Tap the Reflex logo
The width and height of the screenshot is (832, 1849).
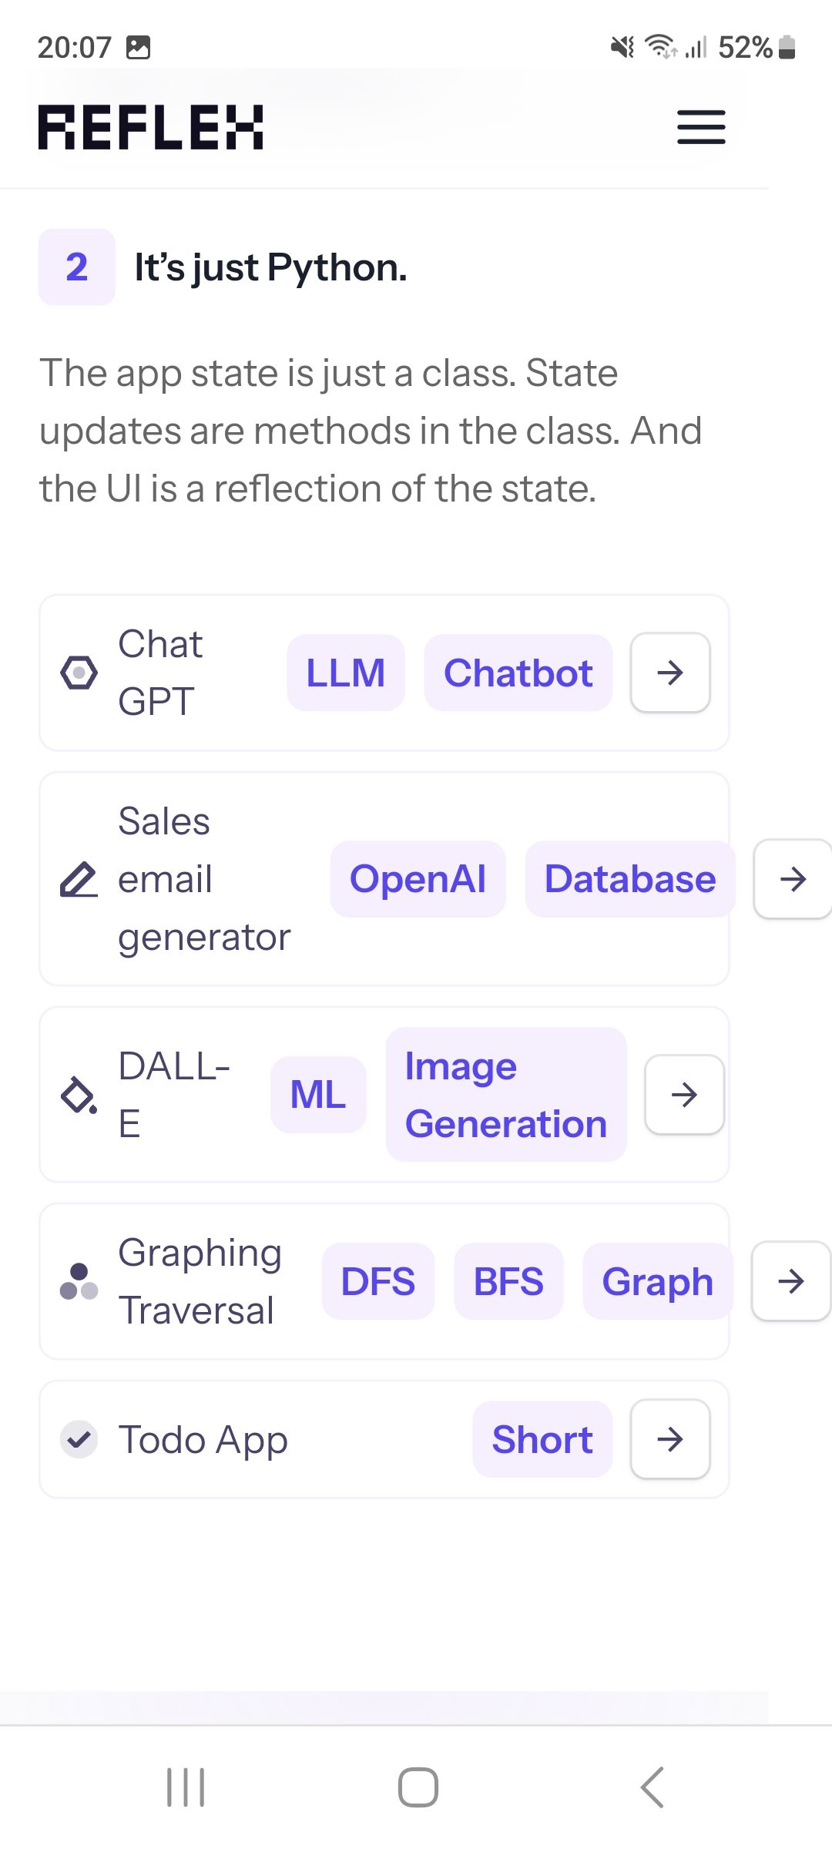point(151,127)
